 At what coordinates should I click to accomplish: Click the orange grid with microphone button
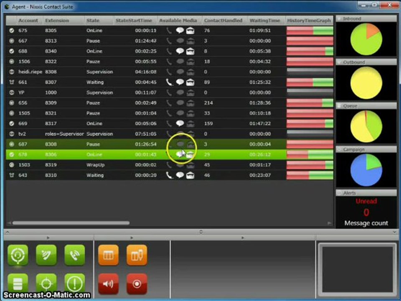point(137,255)
